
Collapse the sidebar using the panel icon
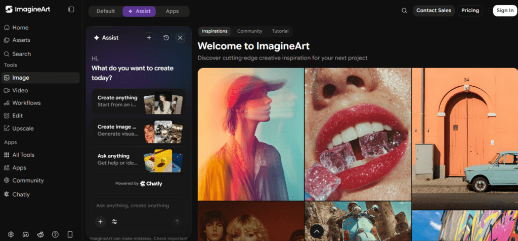[x=71, y=10]
